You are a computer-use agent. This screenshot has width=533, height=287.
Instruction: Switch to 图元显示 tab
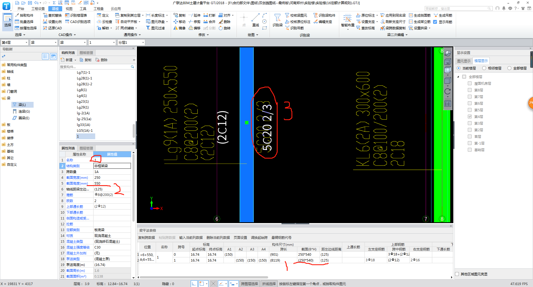pyautogui.click(x=464, y=61)
